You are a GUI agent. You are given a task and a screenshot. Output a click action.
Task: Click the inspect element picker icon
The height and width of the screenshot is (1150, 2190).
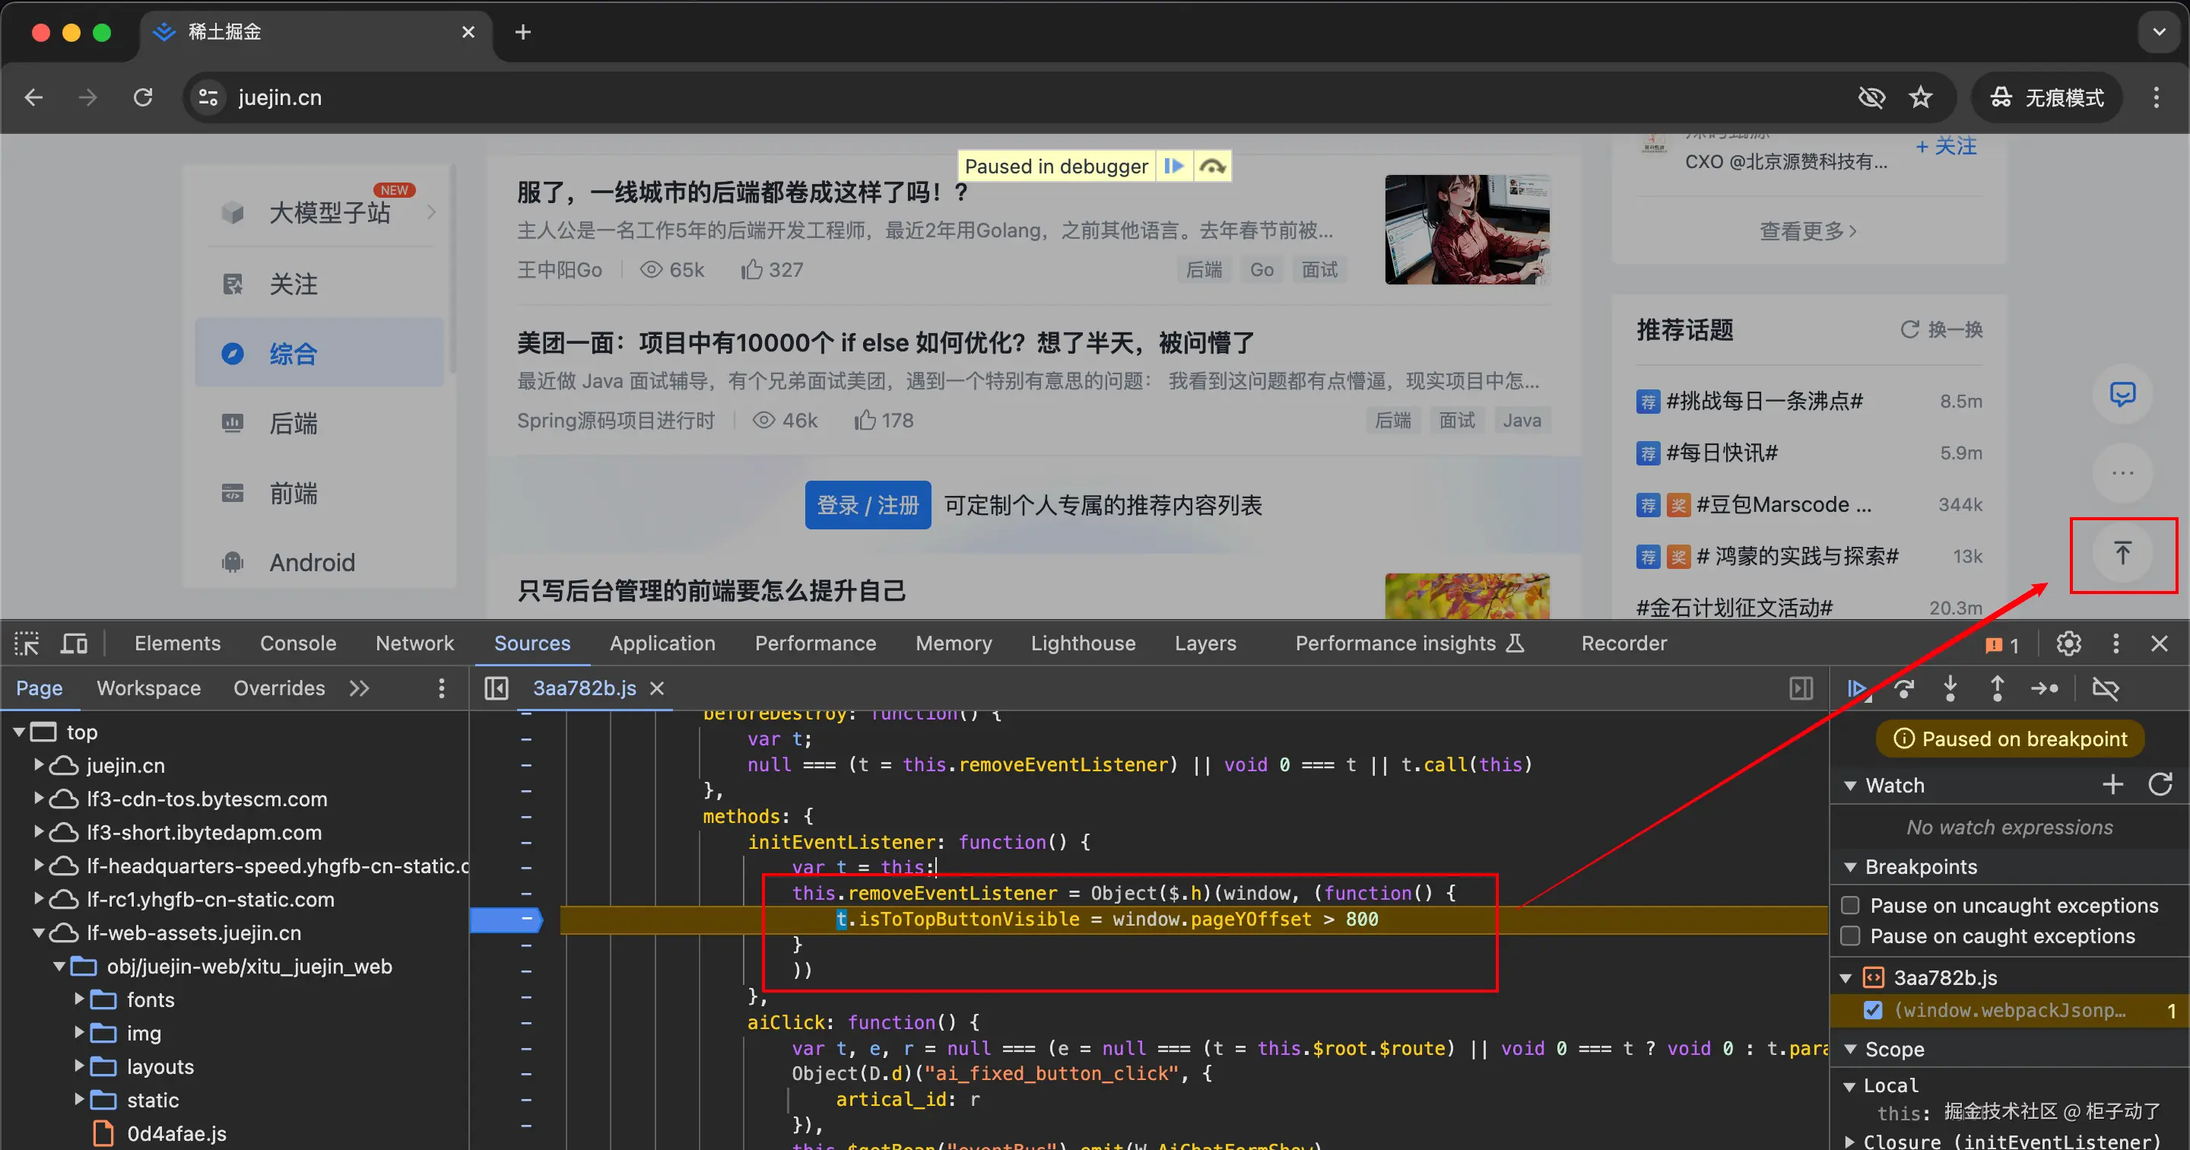click(x=27, y=644)
